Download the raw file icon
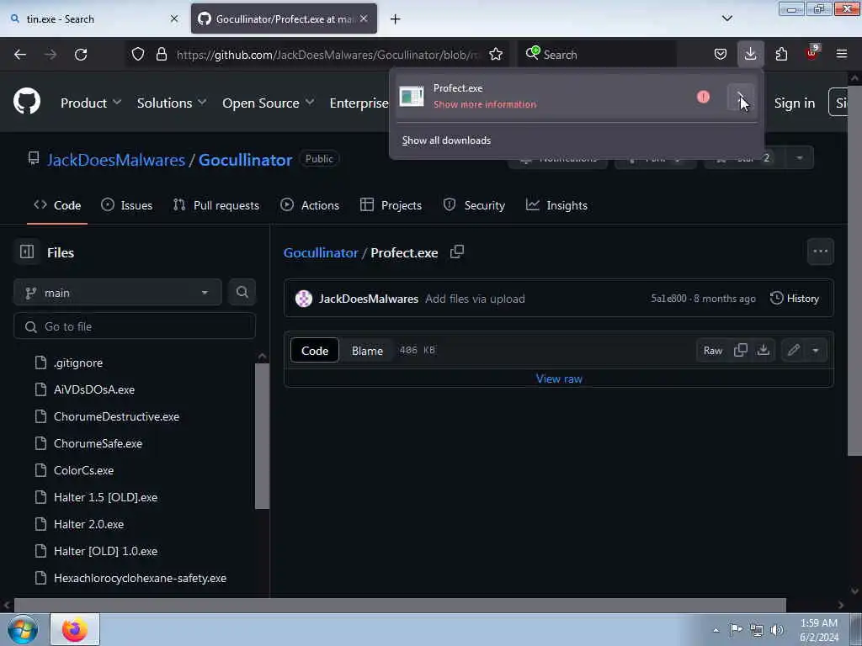The height and width of the screenshot is (646, 862). click(x=763, y=351)
